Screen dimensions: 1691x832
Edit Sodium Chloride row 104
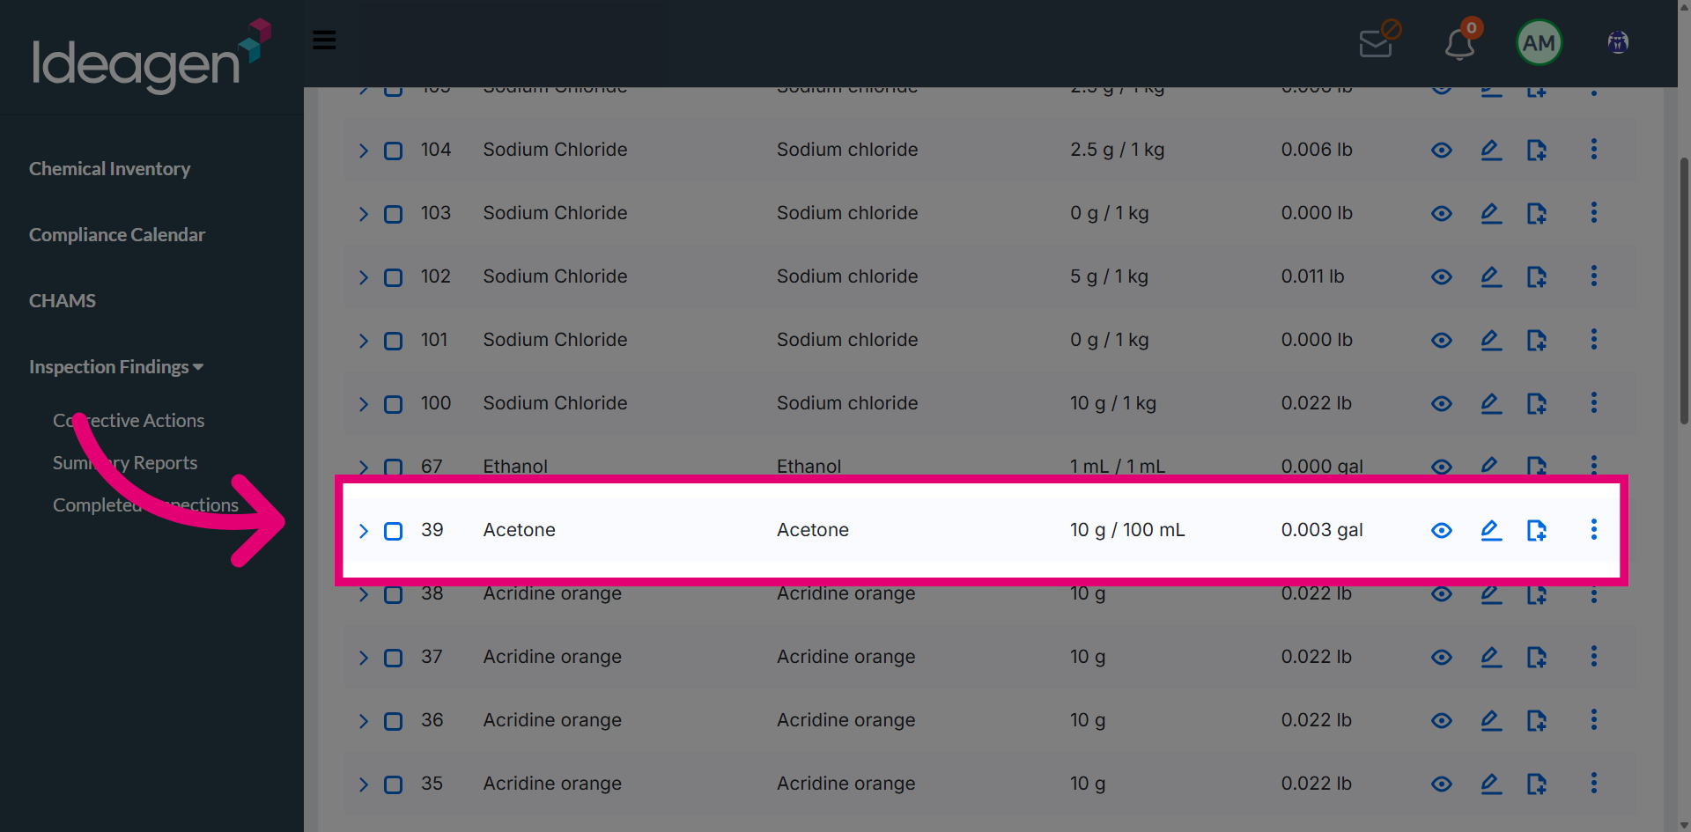tap(1491, 150)
